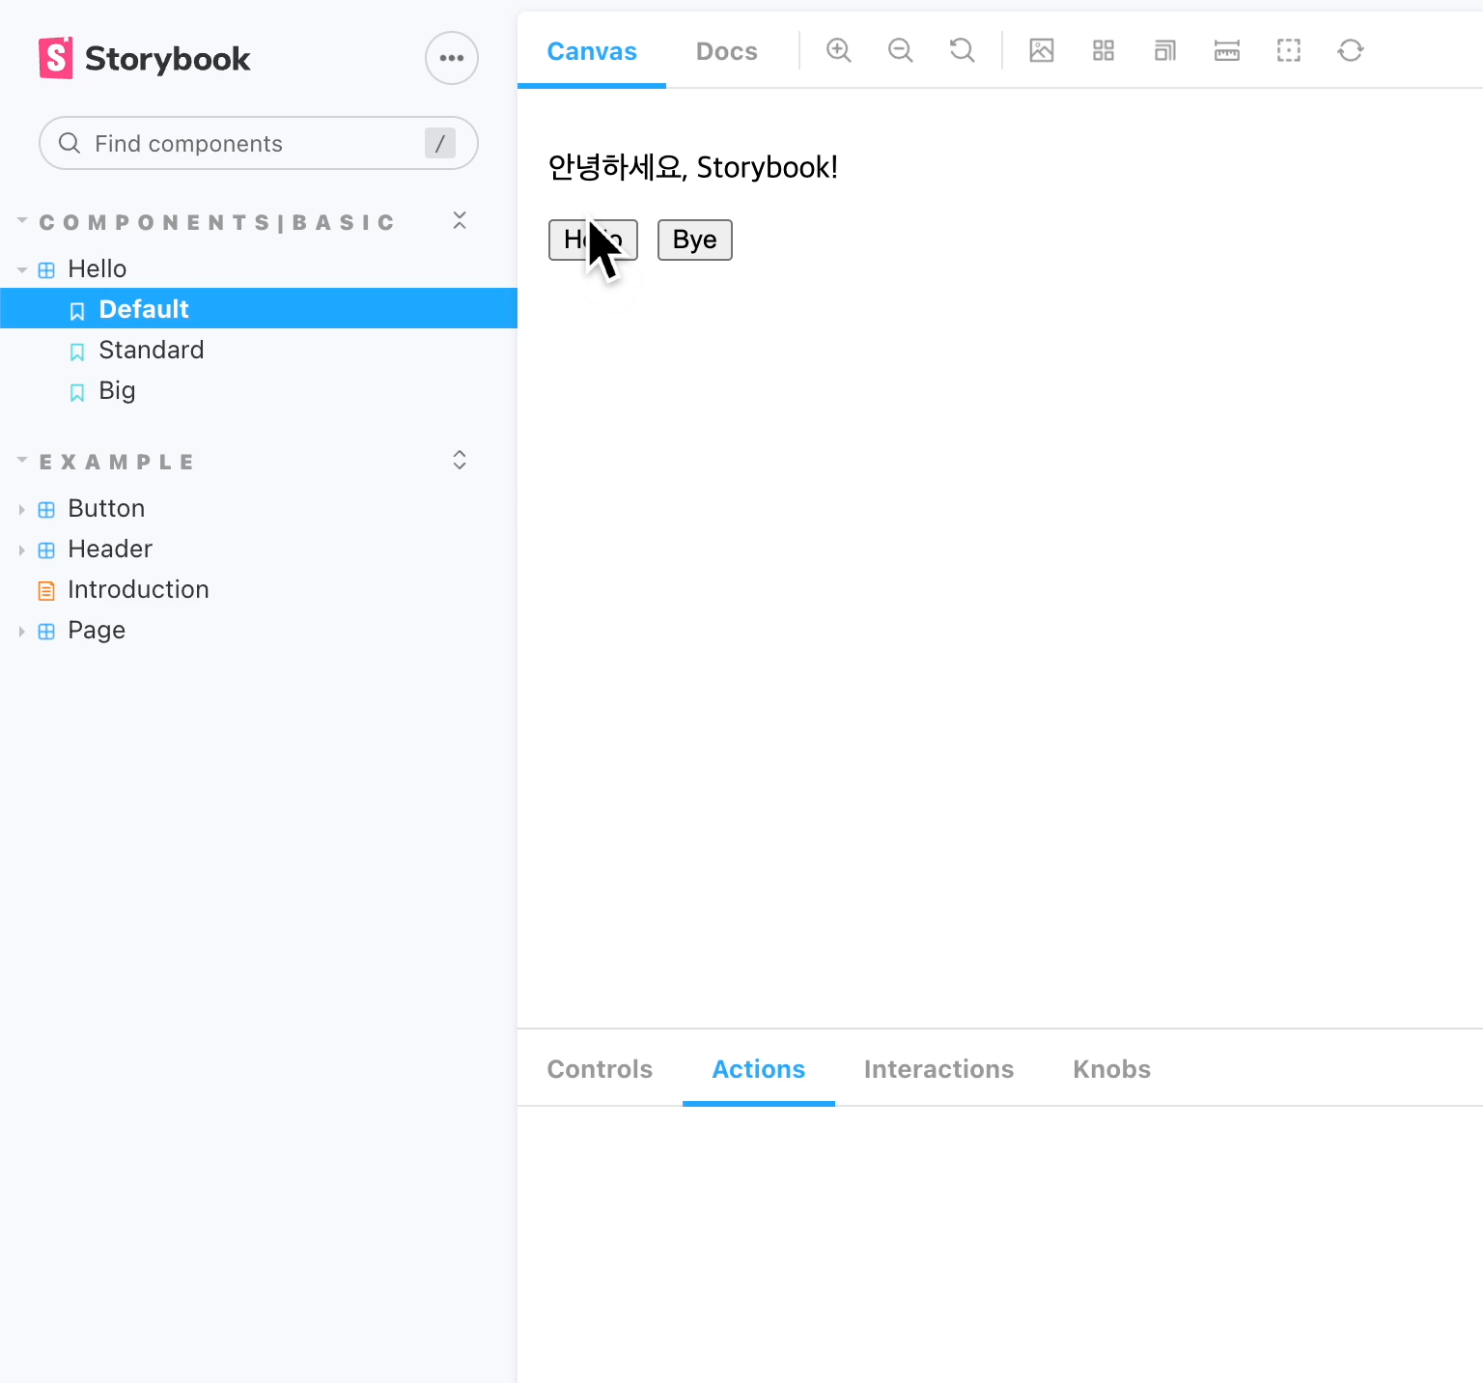1483x1383 pixels.
Task: Collapse the COMPONENTS|BASIC section
Action: click(21, 221)
